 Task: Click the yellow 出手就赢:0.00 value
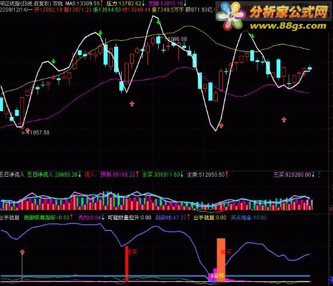pos(210,218)
